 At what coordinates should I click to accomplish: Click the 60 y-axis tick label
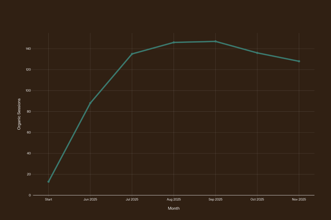(29, 132)
